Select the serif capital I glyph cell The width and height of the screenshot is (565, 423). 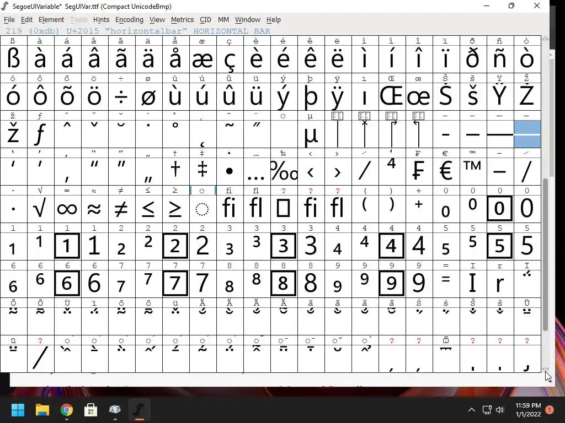(x=473, y=284)
